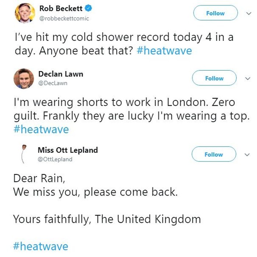The width and height of the screenshot is (257, 257).
Task: Click #heatwave below the Dear Rain tweet
Action: (x=41, y=246)
